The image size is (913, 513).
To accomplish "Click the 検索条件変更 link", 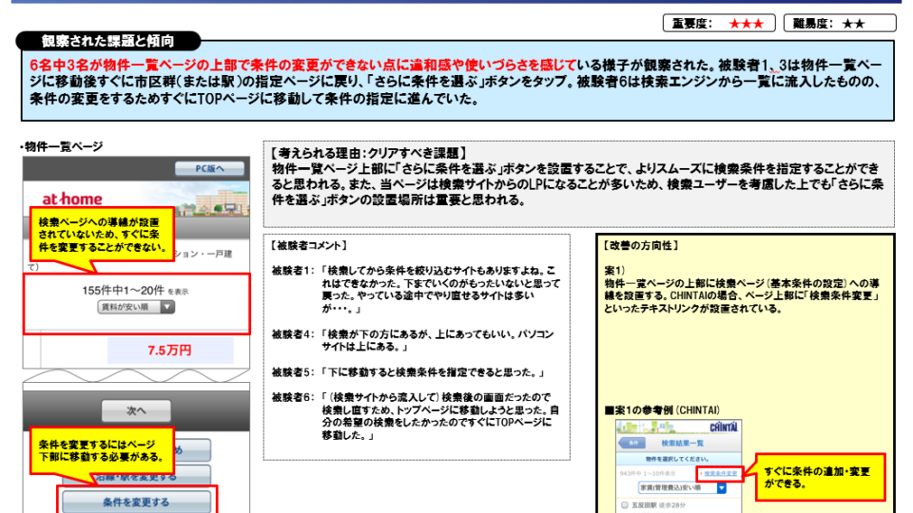I will tap(720, 473).
